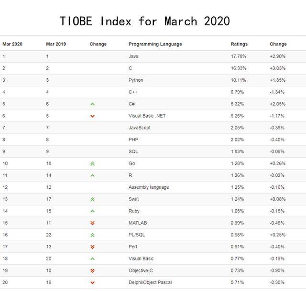Click the JavaScript language entry
This screenshot has width=306, height=291.
(140, 128)
